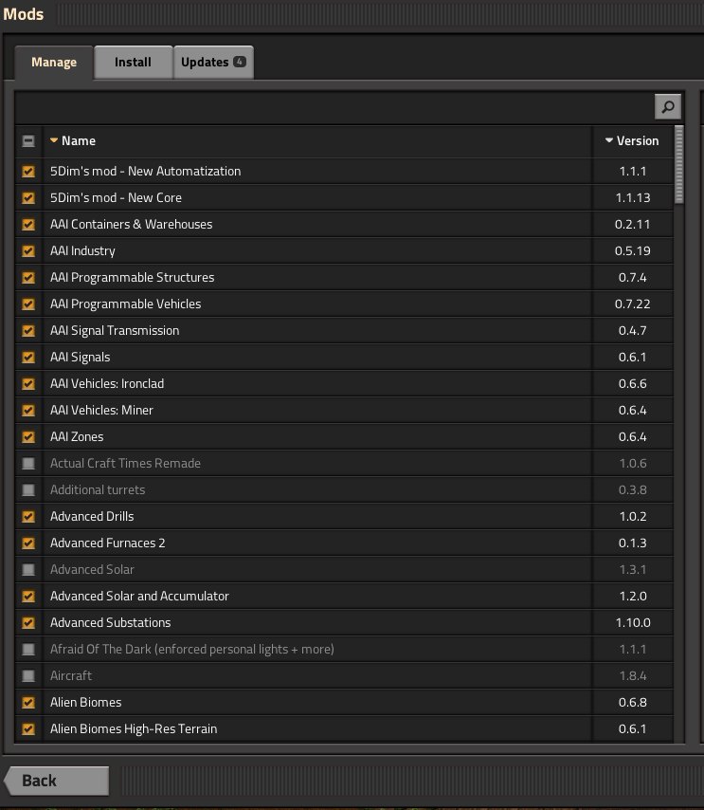Viewport: 704px width, 810px height.
Task: Enable the Additional turrets checkbox
Action: pos(28,489)
